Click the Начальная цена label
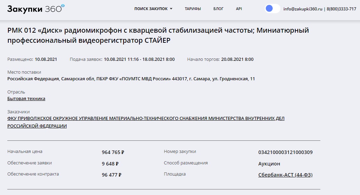Screen dimensions: 360x195 point(25,152)
